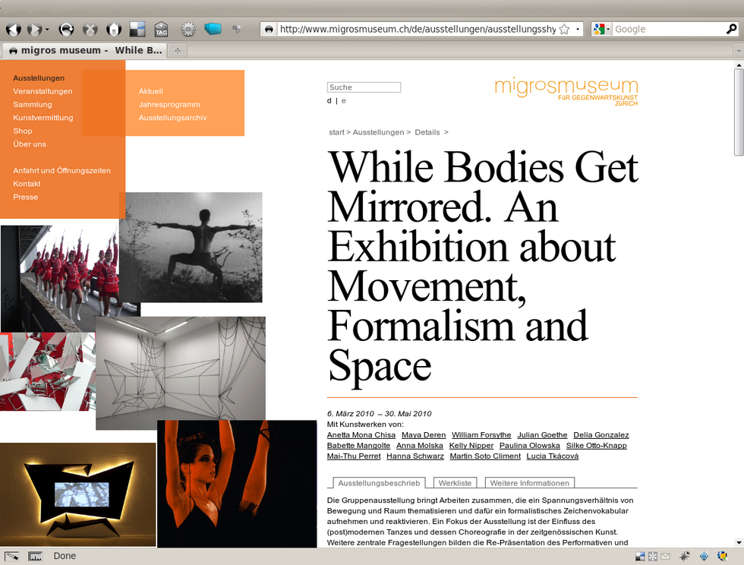Click the snowflake icon in the status bar
The height and width of the screenshot is (565, 744).
[x=653, y=556]
